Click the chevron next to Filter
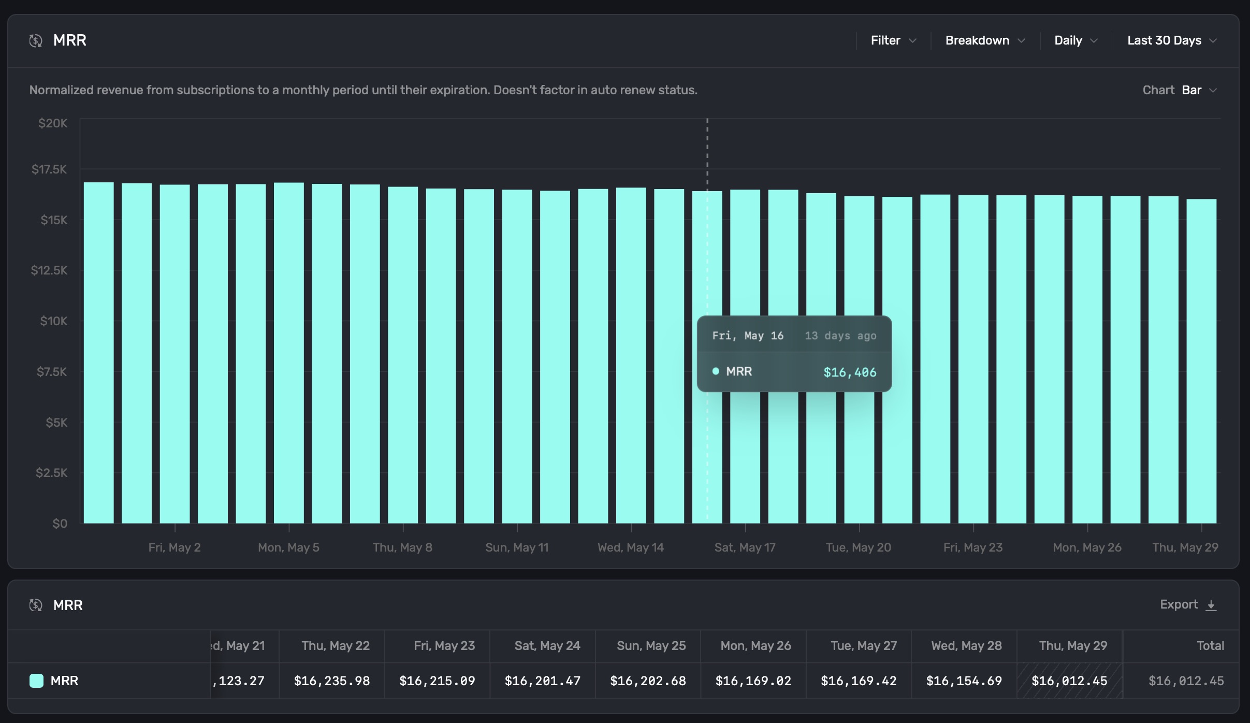Image resolution: width=1250 pixels, height=723 pixels. (x=913, y=40)
